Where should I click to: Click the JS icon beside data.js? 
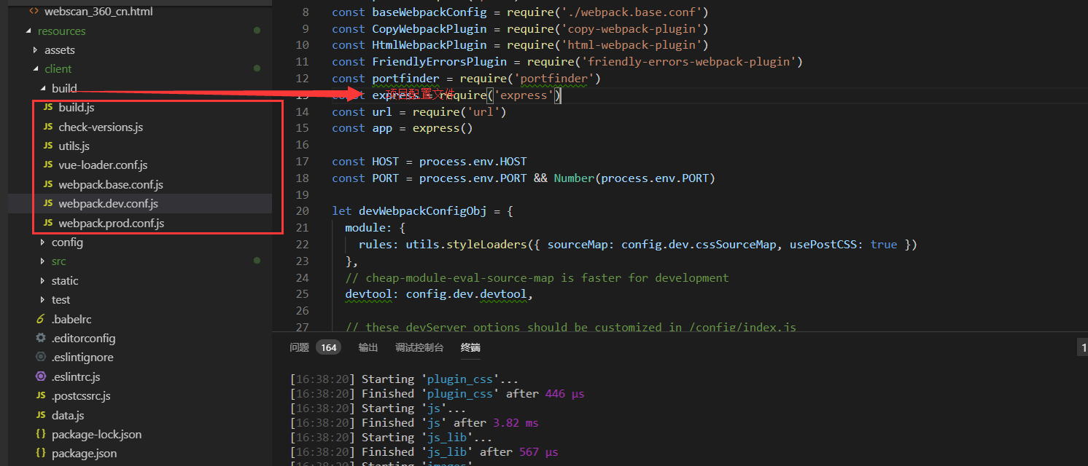point(41,415)
